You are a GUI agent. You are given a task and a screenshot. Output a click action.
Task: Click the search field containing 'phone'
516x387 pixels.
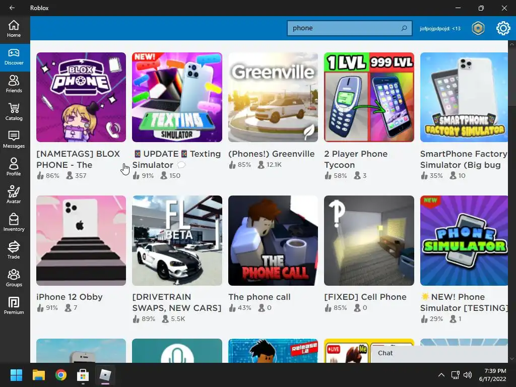[x=350, y=28]
